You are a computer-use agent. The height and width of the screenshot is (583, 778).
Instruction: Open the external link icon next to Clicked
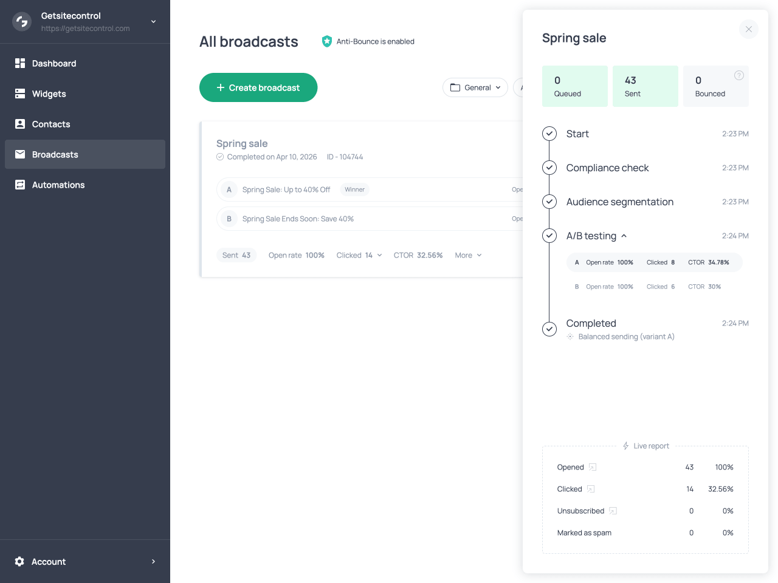pos(589,489)
